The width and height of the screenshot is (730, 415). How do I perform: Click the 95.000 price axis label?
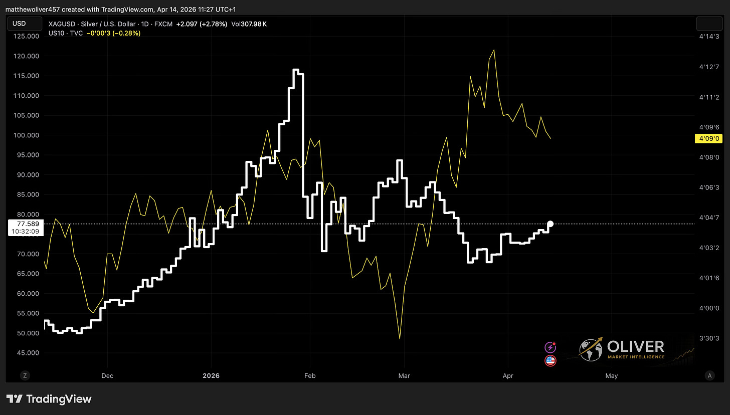[x=27, y=155]
